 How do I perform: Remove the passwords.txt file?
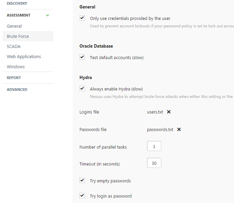[179, 129]
